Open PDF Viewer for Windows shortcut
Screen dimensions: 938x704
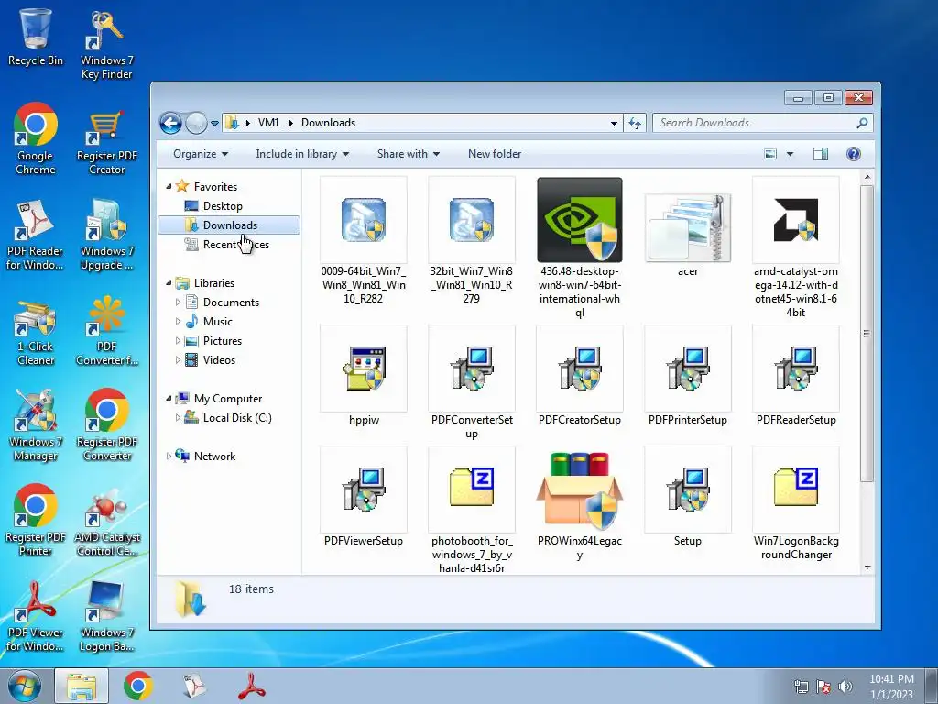[x=35, y=617]
